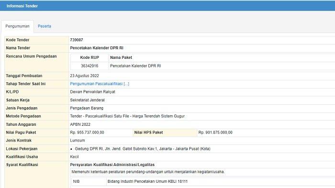The image size is (335, 188).
Task: Click the Memenuhi ketentuan peraturan sentence
Action: pyautogui.click(x=148, y=172)
